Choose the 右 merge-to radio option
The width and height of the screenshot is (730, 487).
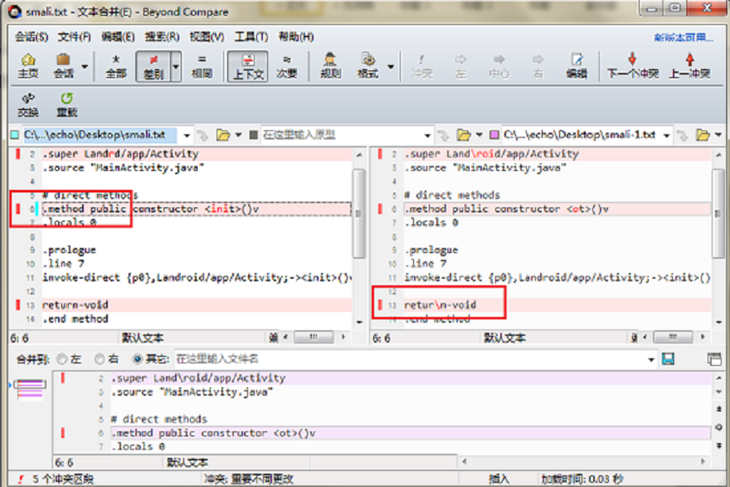click(100, 359)
